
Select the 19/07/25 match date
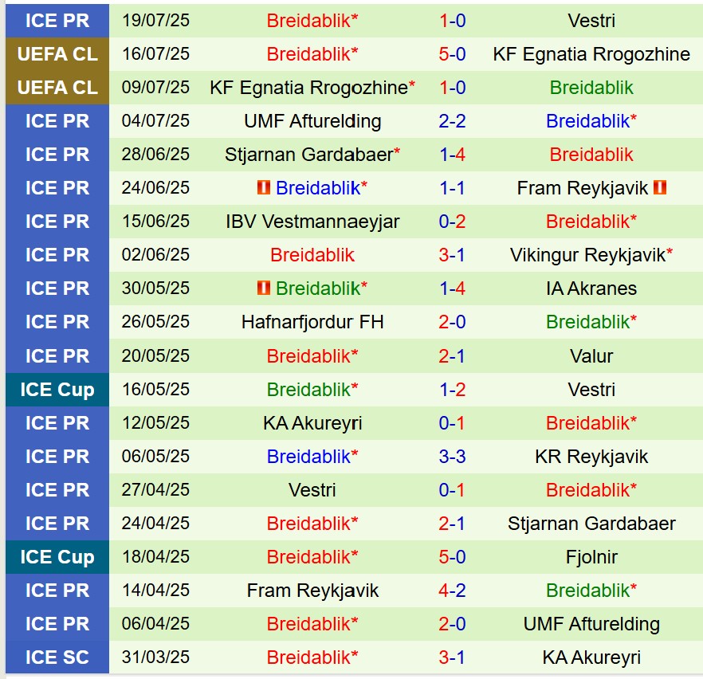[x=155, y=21]
